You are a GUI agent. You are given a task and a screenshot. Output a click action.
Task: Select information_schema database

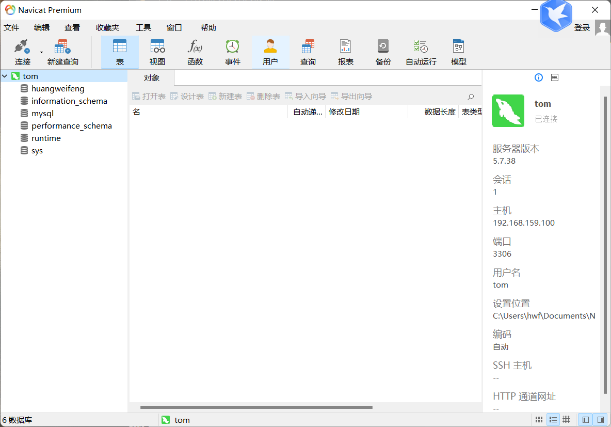[x=69, y=101]
